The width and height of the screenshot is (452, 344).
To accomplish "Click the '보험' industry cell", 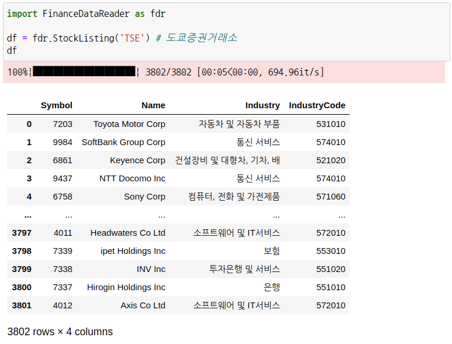I will [271, 251].
